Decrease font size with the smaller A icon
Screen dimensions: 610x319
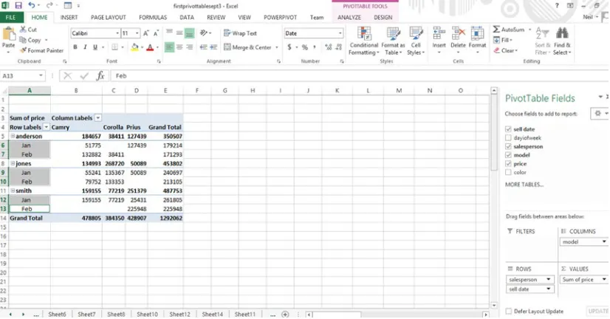pyautogui.click(x=156, y=33)
